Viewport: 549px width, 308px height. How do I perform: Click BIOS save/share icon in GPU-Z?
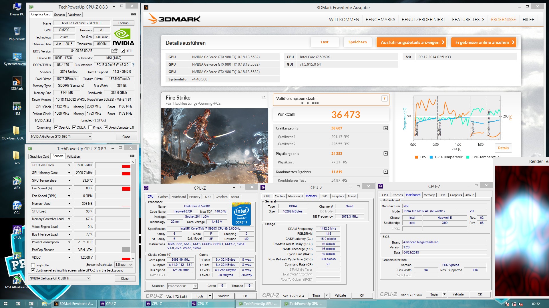(114, 51)
